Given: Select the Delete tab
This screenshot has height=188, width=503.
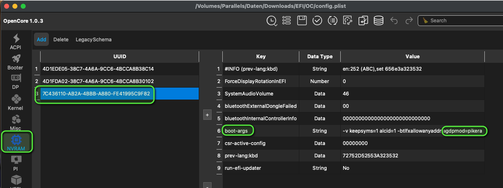Looking at the screenshot, I should pyautogui.click(x=61, y=40).
